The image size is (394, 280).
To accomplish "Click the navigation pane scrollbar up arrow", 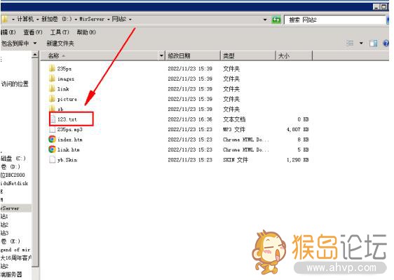I will pyautogui.click(x=35, y=55).
